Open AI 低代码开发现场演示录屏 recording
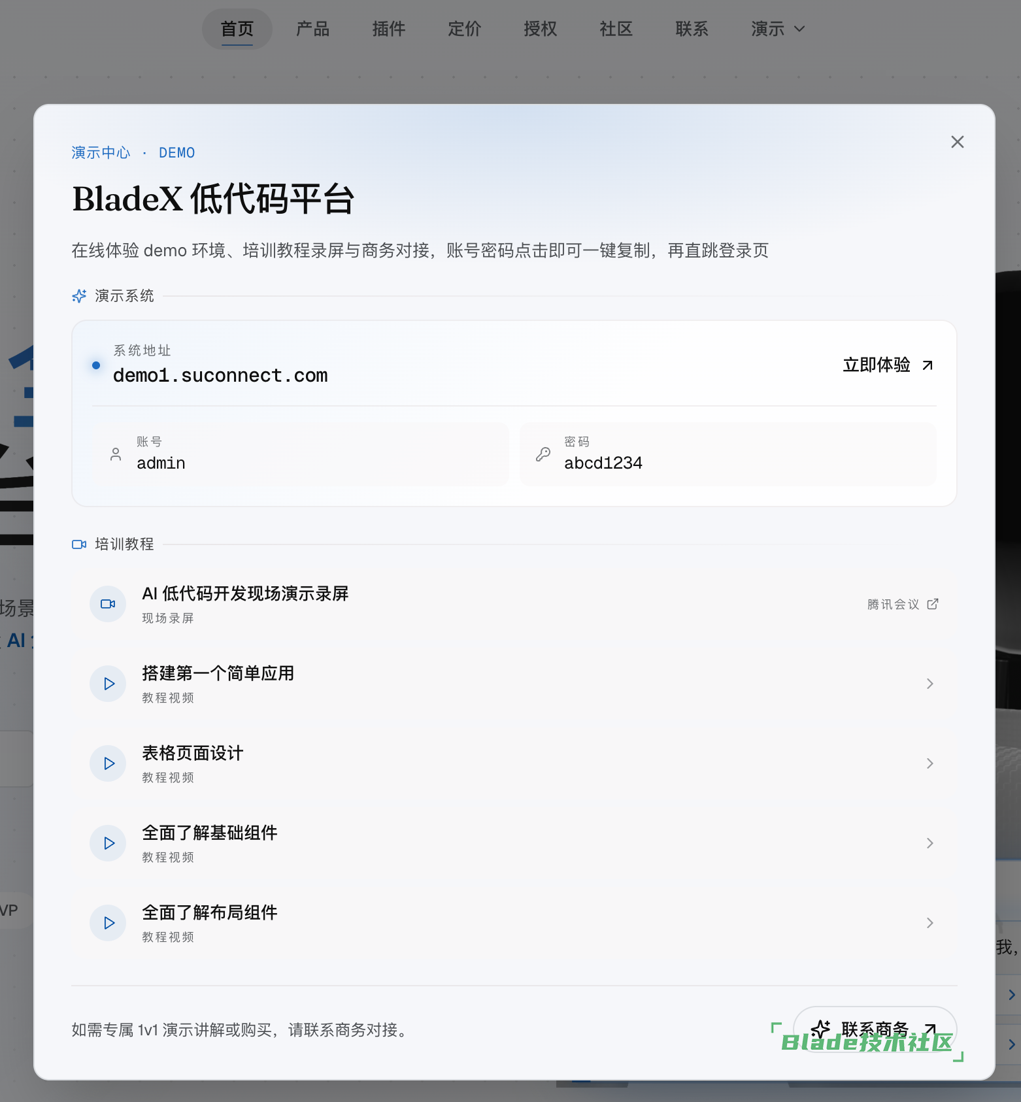1021x1102 pixels. (x=514, y=604)
